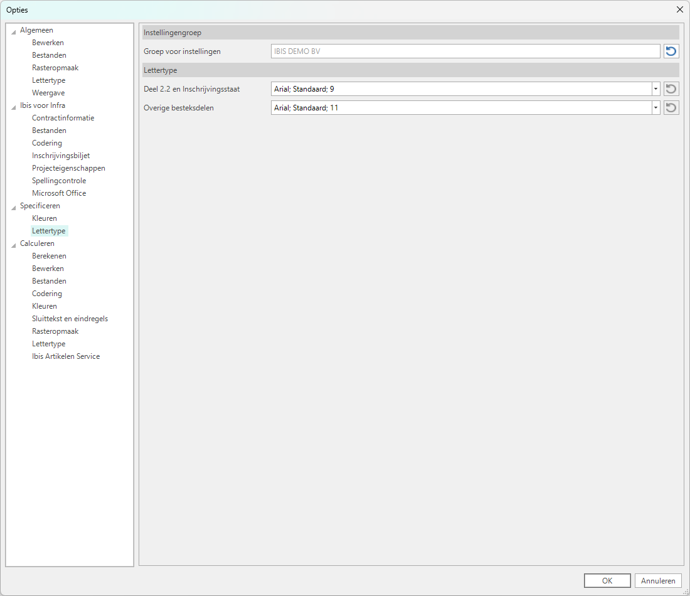Image resolution: width=690 pixels, height=596 pixels.
Task: Collapse the Calculeren tree node
Action: 14,244
